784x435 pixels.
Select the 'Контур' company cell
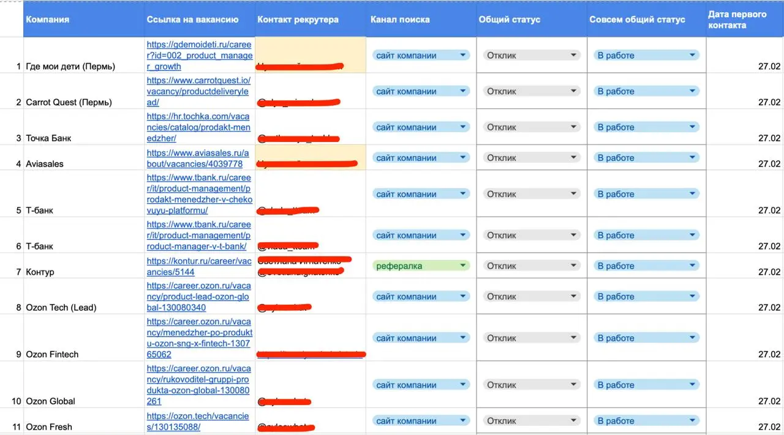pyautogui.click(x=84, y=266)
